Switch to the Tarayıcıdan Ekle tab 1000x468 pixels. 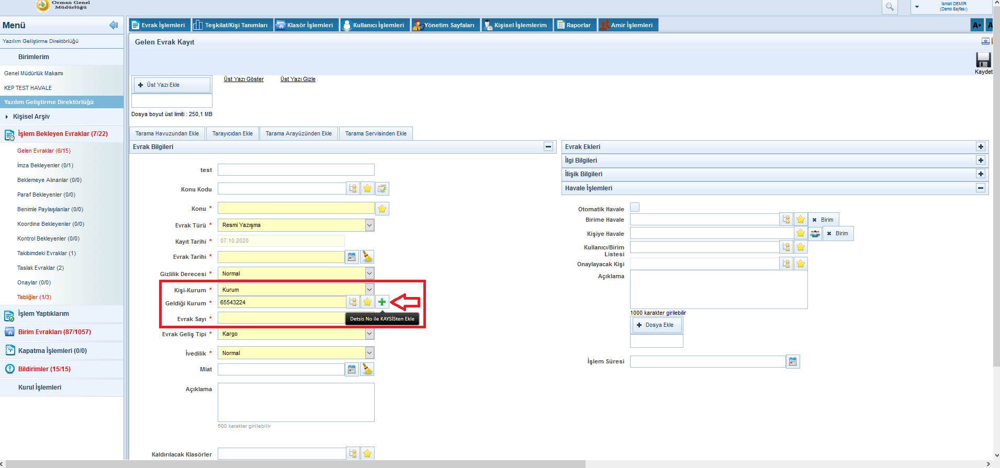pyautogui.click(x=232, y=133)
